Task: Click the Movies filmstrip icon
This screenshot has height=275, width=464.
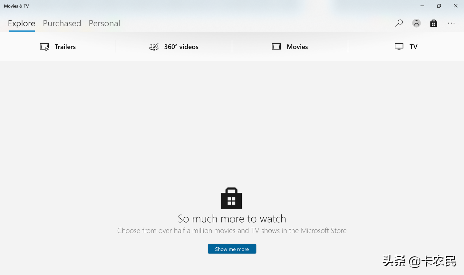Action: pos(276,47)
